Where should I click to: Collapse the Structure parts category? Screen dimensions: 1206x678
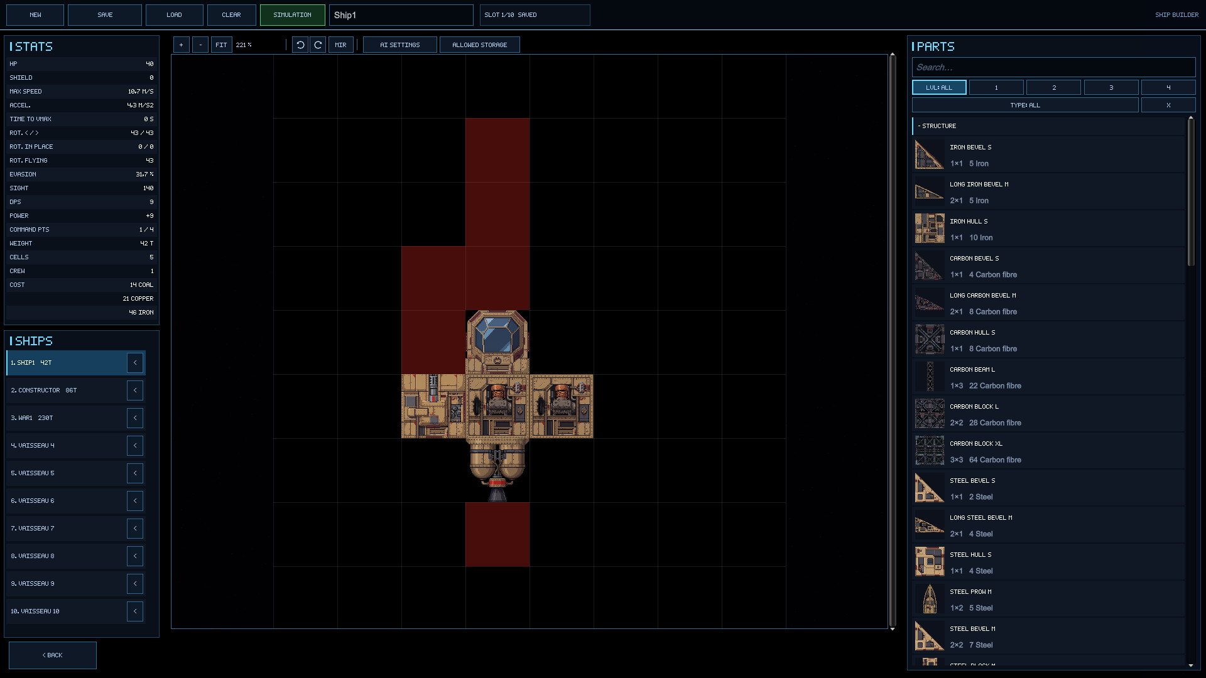point(1048,126)
